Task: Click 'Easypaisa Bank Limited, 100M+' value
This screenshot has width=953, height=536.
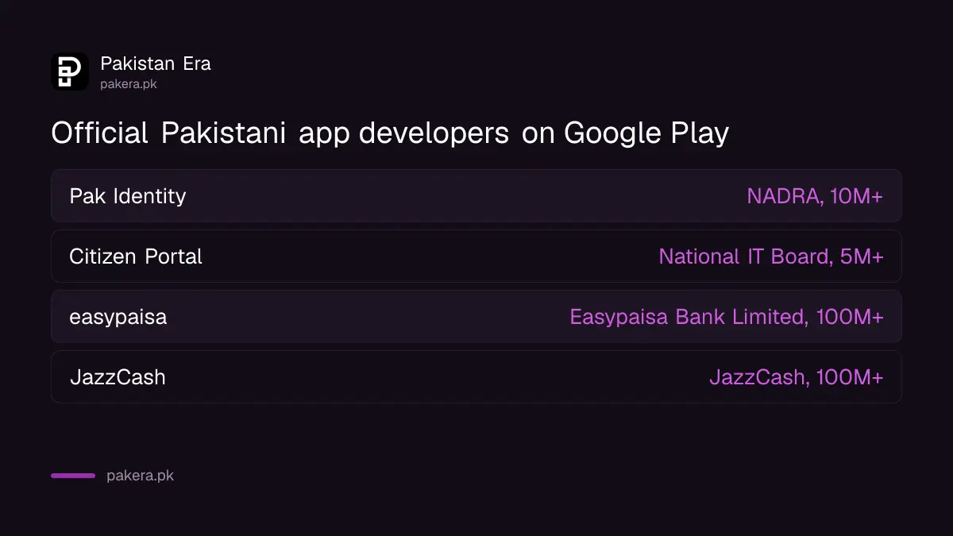Action: pyautogui.click(x=727, y=317)
